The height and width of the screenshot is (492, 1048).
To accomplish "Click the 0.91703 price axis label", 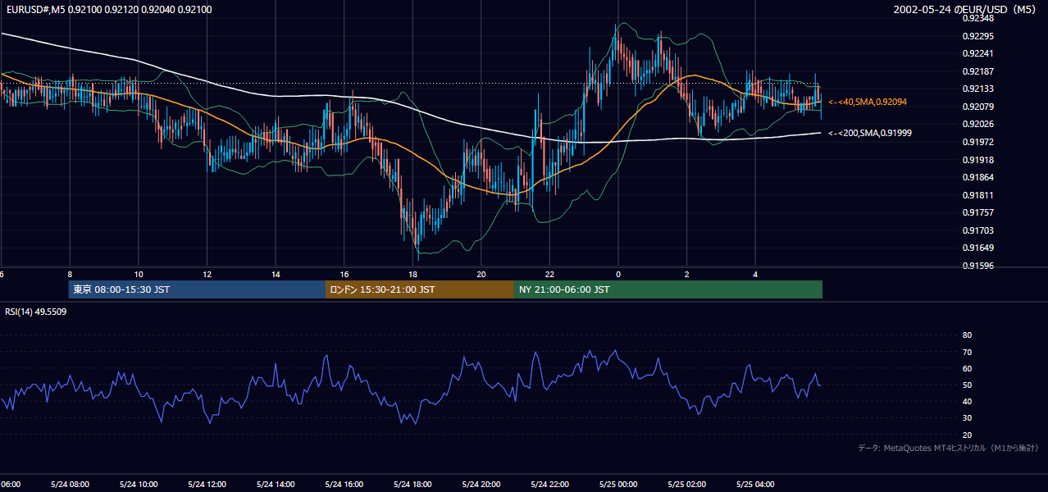I will click(x=979, y=230).
